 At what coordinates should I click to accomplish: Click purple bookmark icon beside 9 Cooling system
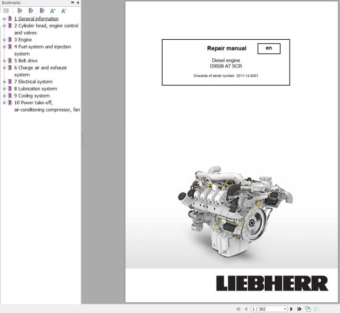10,96
